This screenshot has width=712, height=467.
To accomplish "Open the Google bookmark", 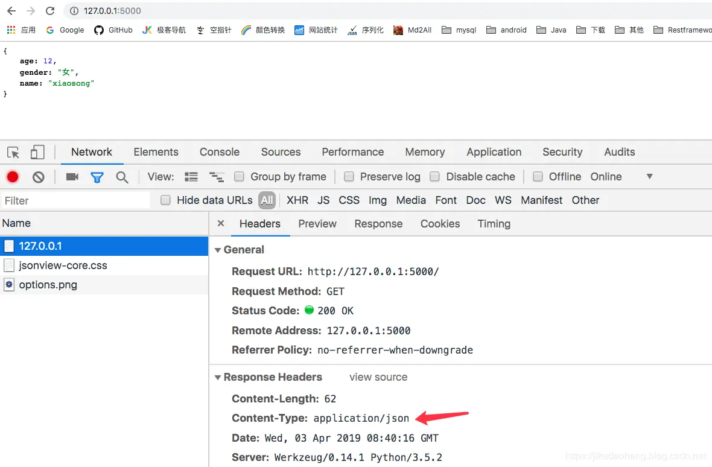I will click(x=65, y=30).
